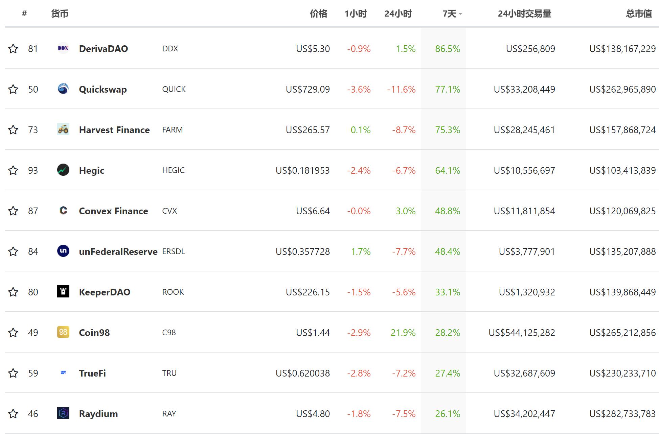Open the Harvest Finance coin page
659x434 pixels.
point(114,130)
